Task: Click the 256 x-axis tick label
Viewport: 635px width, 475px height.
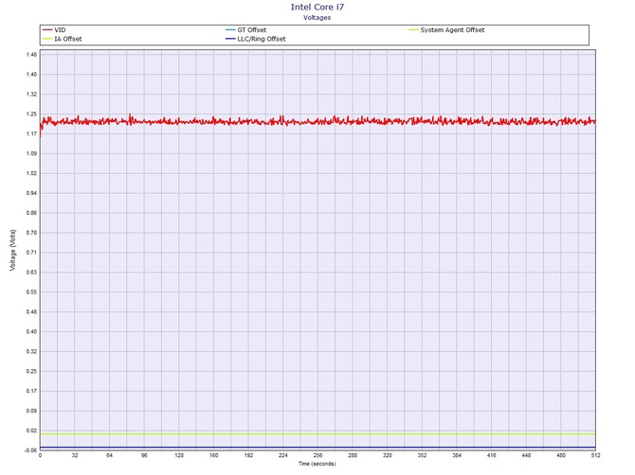Action: (x=317, y=455)
